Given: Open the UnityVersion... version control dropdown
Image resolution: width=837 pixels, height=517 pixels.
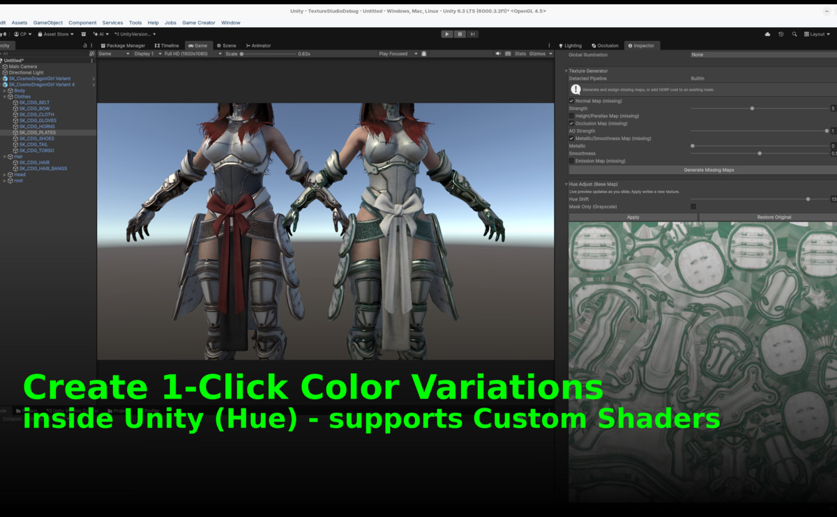Looking at the screenshot, I should coord(135,33).
